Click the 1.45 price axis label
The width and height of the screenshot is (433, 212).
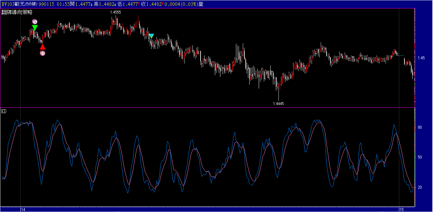point(421,58)
